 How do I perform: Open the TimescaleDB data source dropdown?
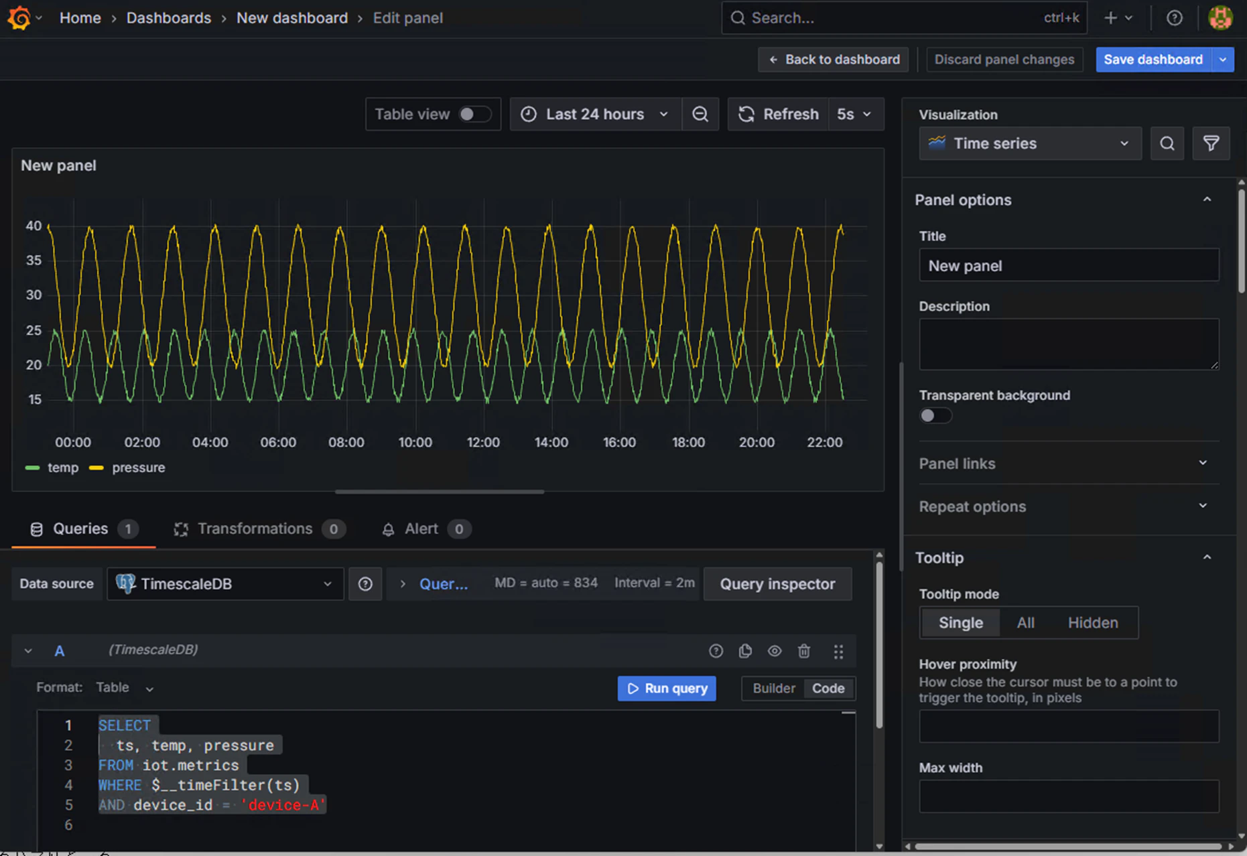[225, 584]
